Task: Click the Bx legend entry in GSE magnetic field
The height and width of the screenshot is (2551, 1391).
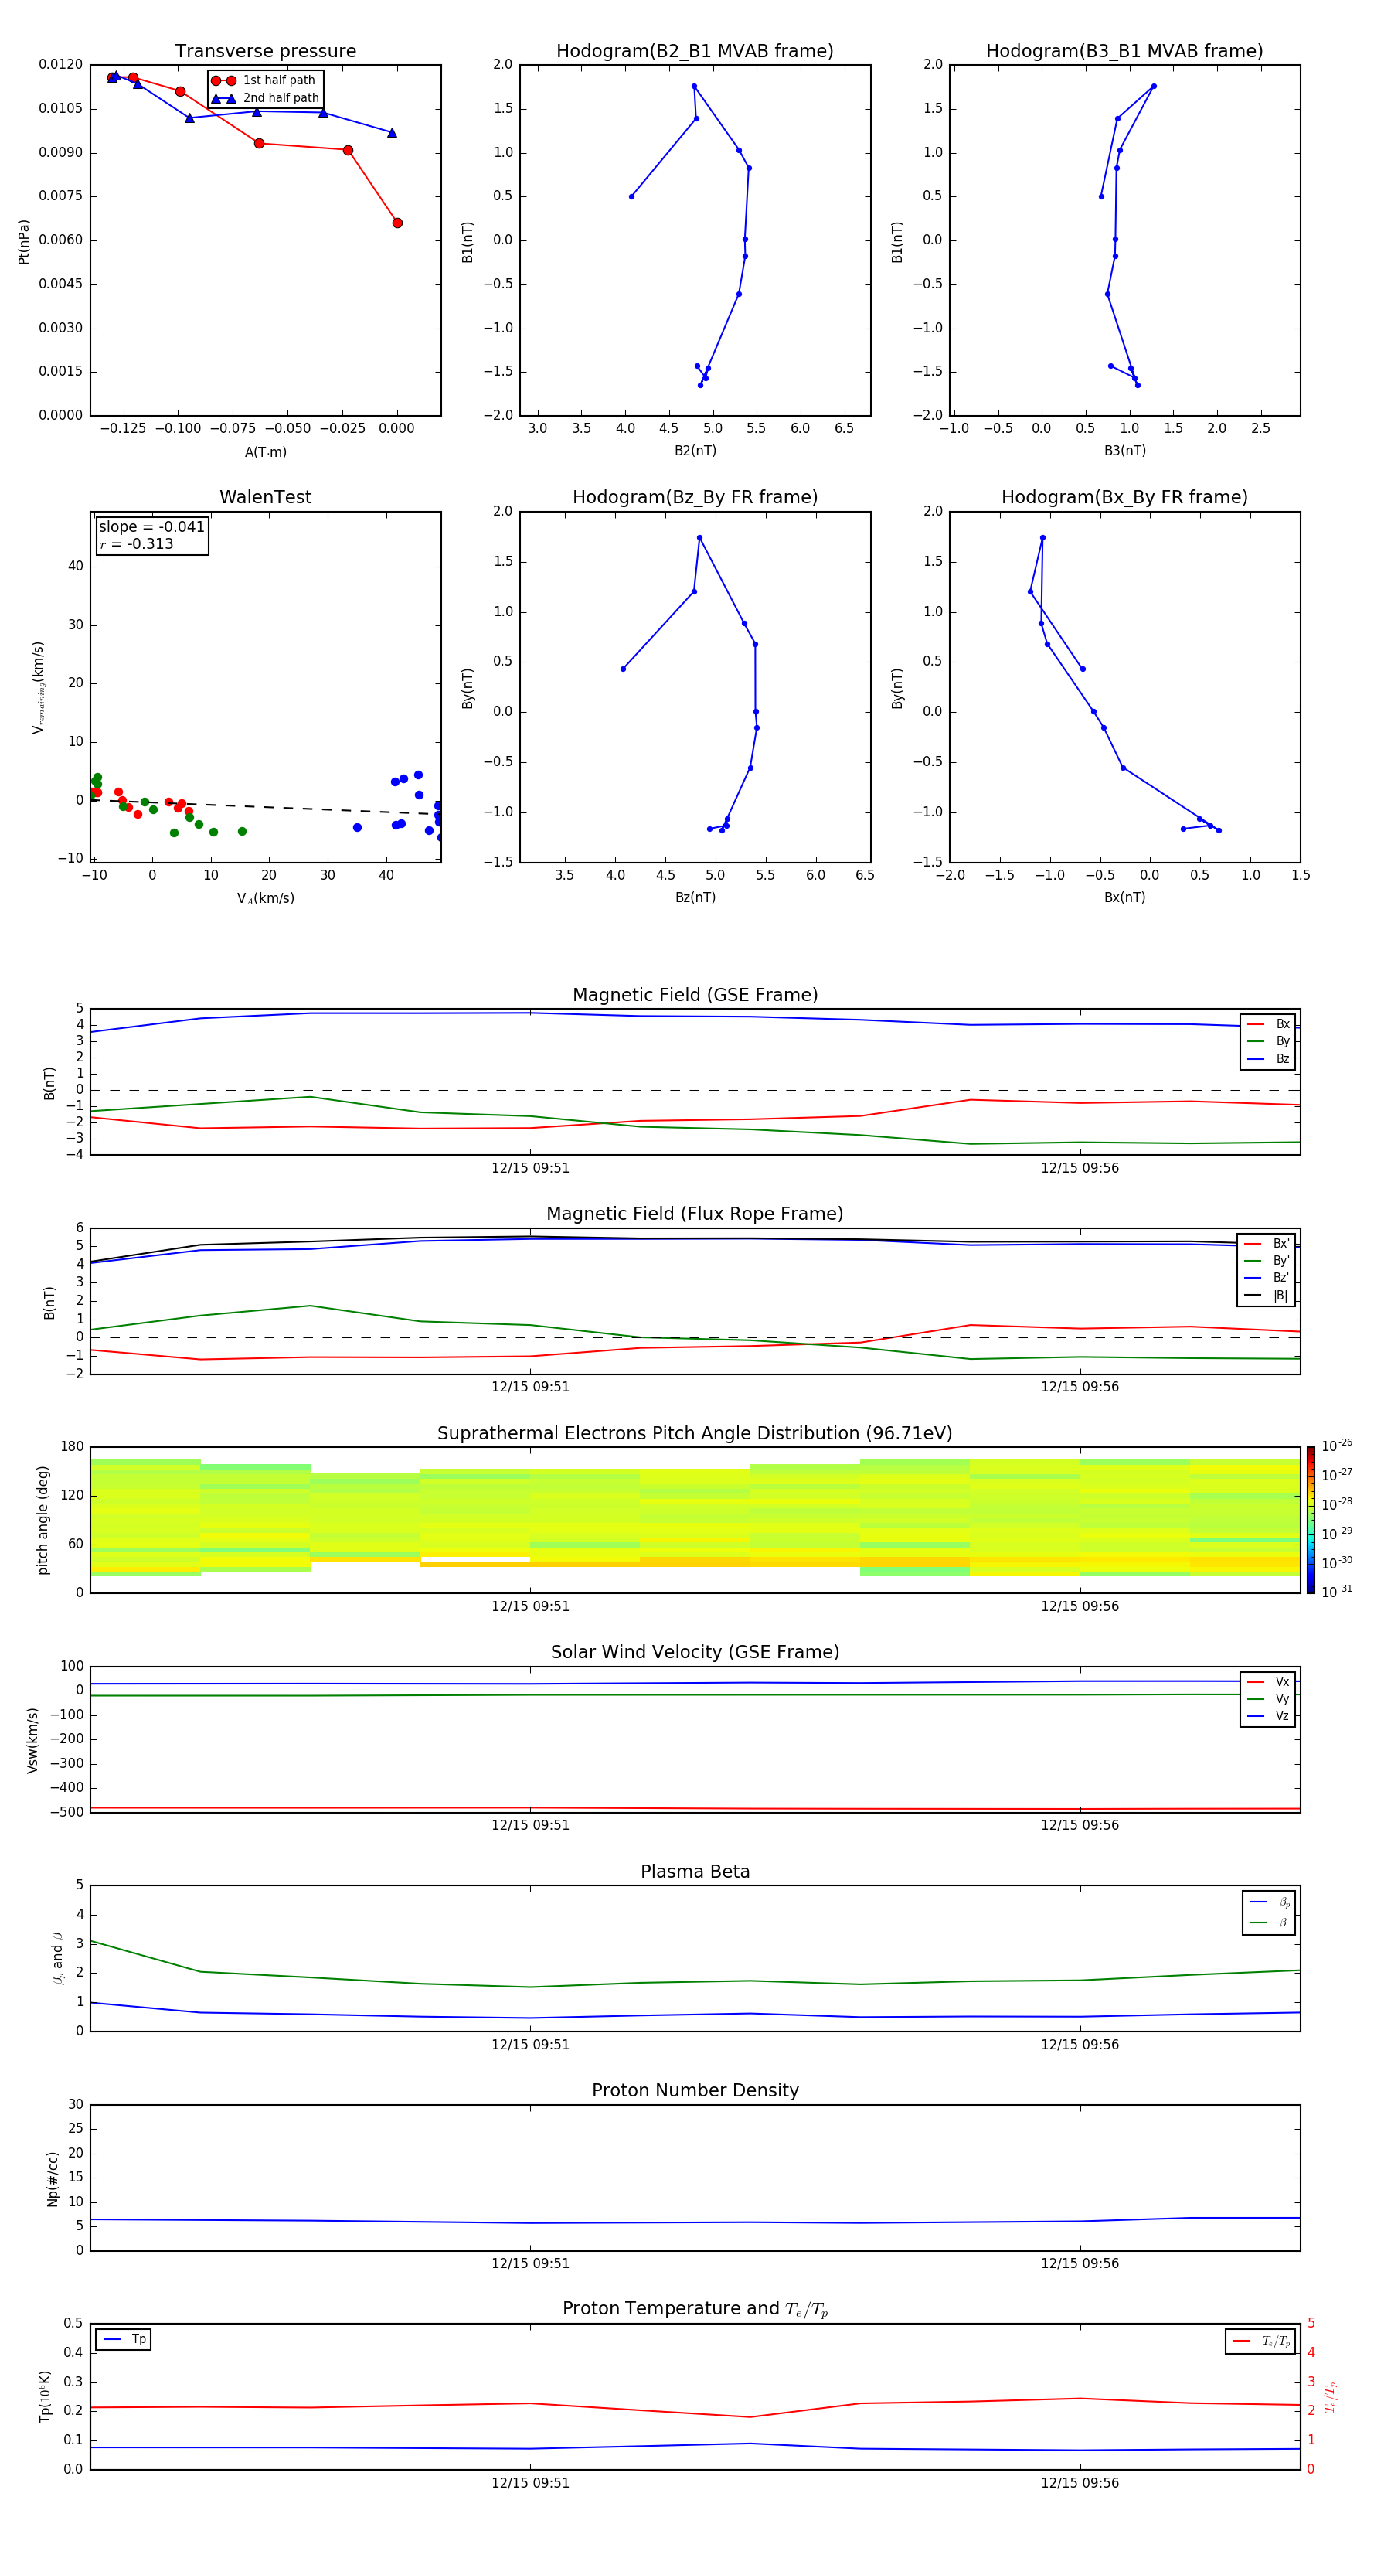Action: [x=1268, y=1024]
